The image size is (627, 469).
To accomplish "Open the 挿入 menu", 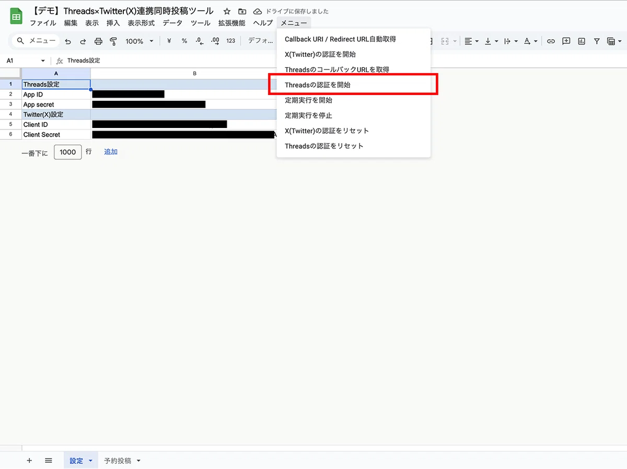I will 113,23.
